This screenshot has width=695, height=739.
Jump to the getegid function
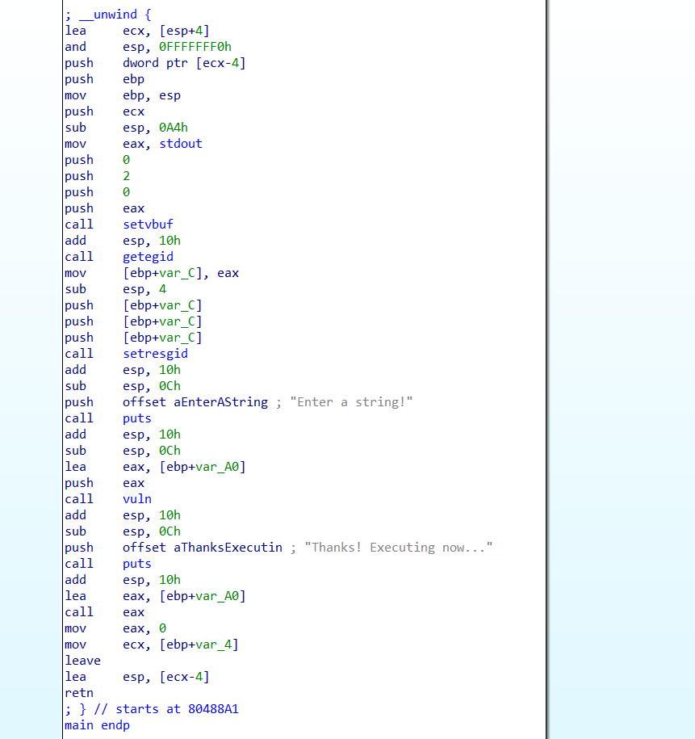[148, 257]
